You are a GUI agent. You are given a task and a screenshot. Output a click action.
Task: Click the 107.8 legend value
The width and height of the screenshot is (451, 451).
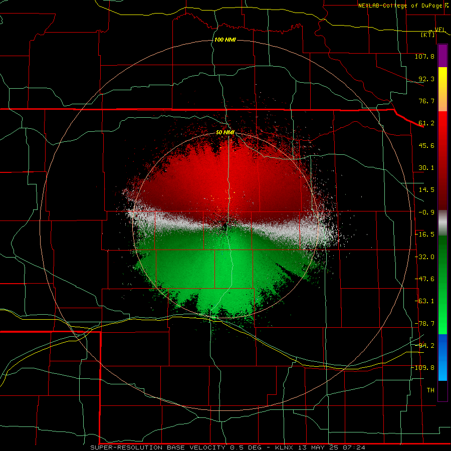tap(424, 56)
